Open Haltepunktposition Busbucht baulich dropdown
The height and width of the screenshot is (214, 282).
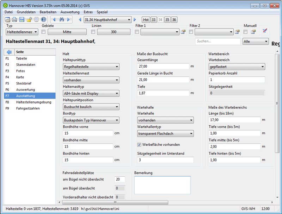(x=91, y=107)
